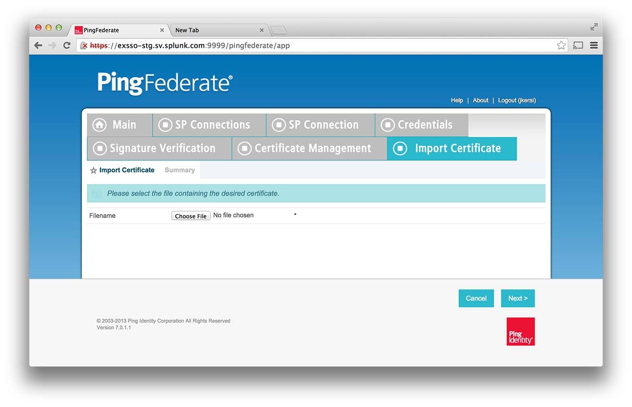632x407 pixels.
Task: Click the 'No file chosen' text
Action: (233, 215)
